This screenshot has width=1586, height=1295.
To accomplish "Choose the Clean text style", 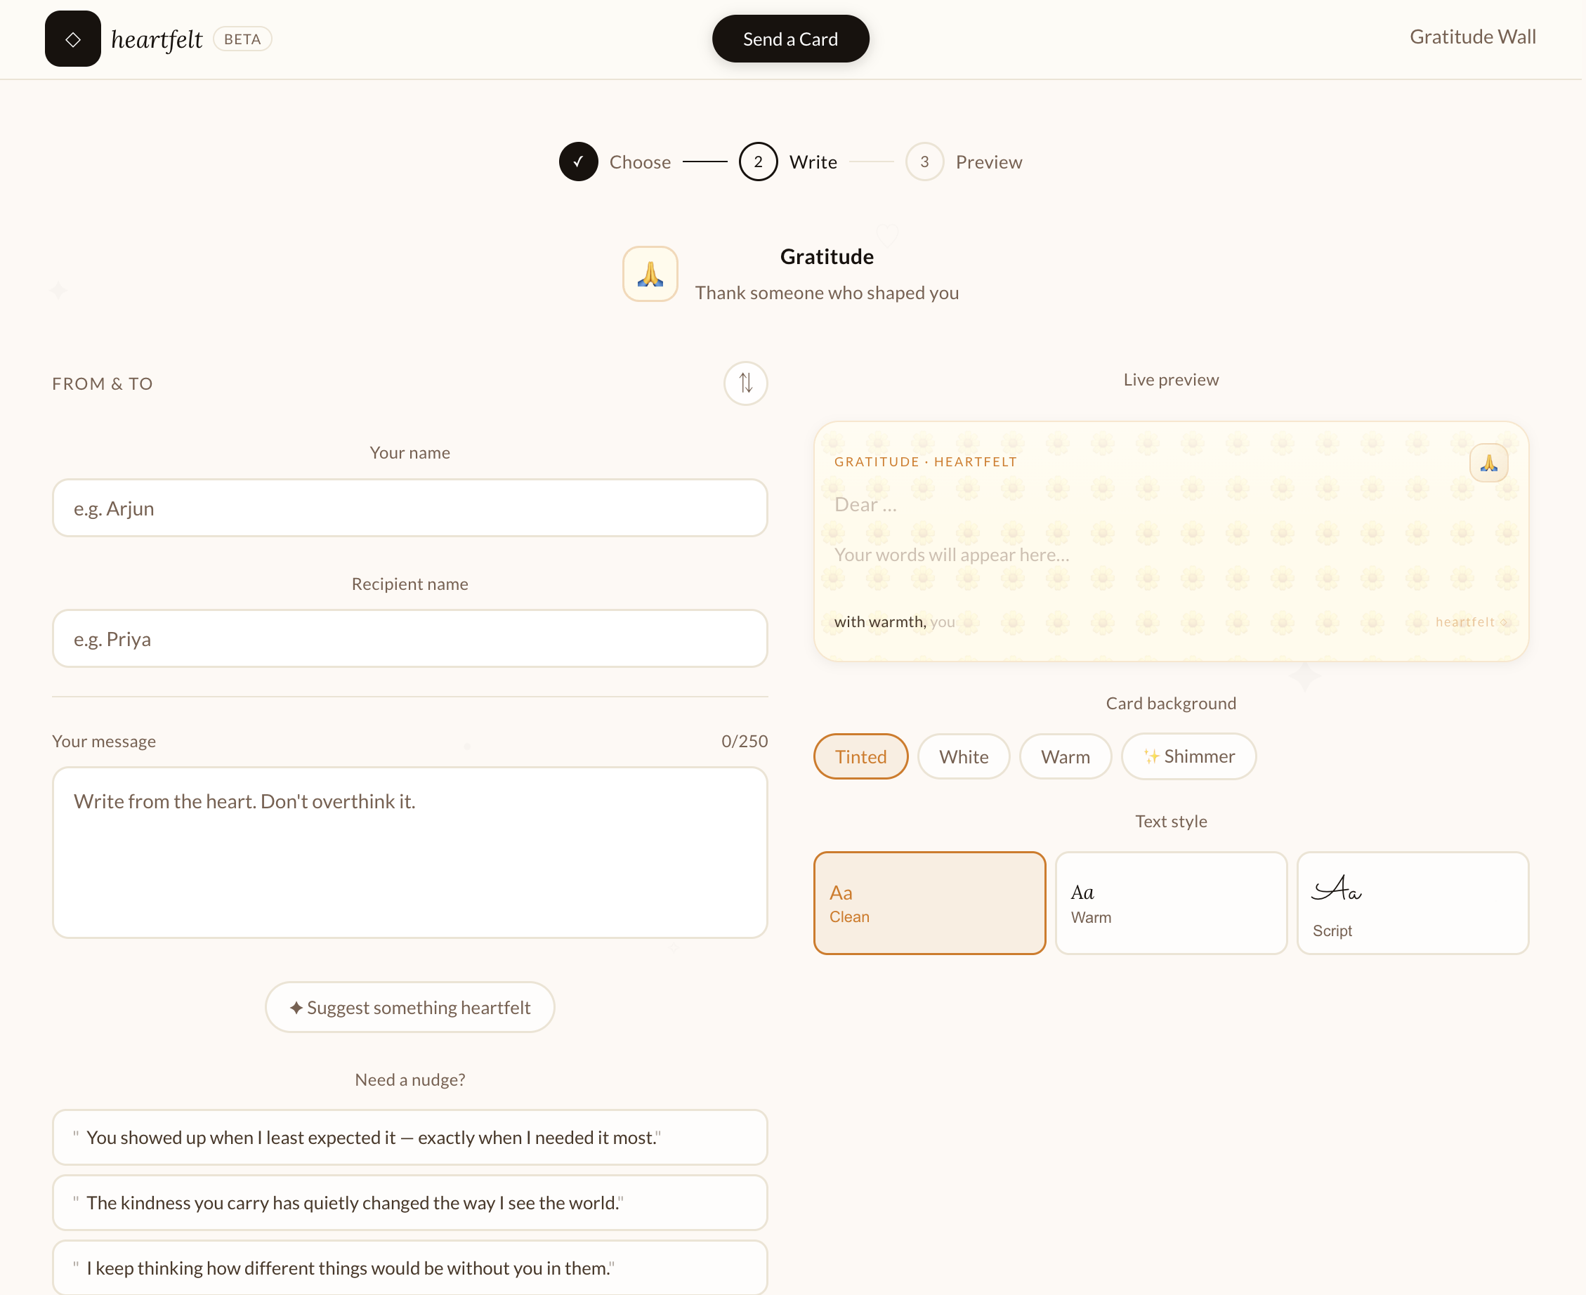I will (x=929, y=902).
